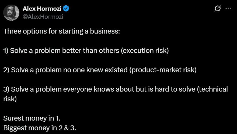The width and height of the screenshot is (237, 134).
Task: Click the "Biggest money in 2 & 3." line
Action: [40, 128]
